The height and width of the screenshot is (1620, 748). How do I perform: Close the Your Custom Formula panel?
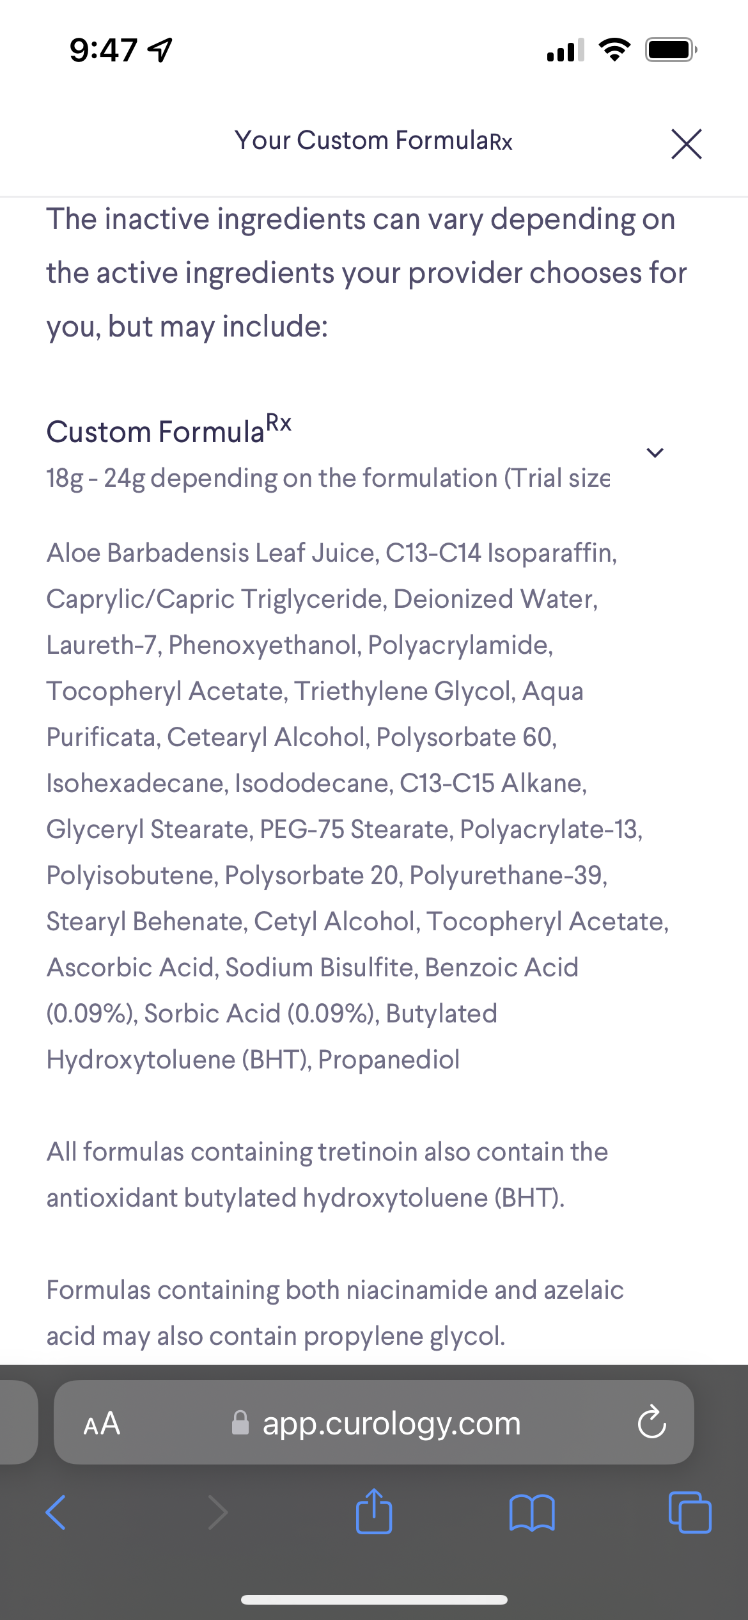coord(686,143)
